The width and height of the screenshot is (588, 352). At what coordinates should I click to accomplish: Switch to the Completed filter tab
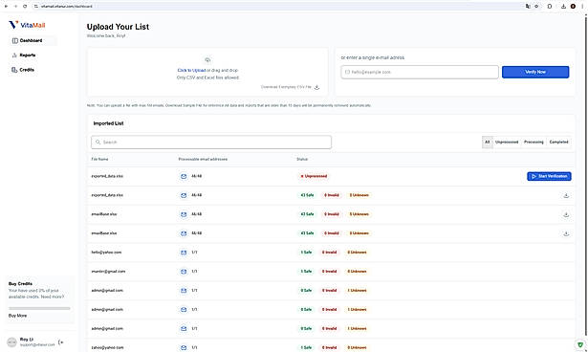tap(558, 143)
